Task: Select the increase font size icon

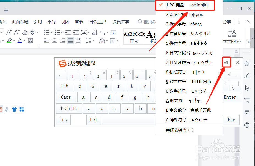Action: 9,32
